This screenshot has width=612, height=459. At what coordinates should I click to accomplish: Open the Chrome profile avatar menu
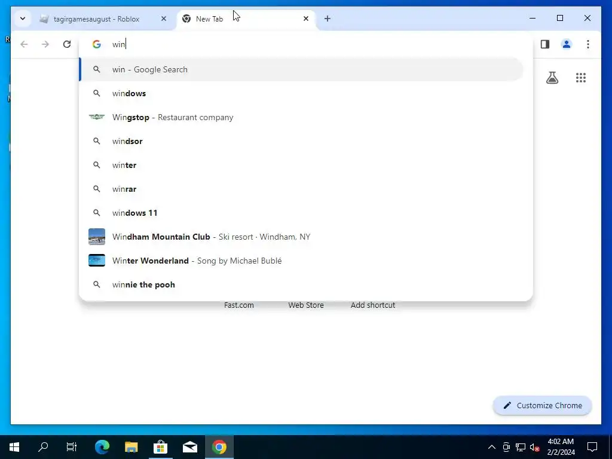click(567, 44)
